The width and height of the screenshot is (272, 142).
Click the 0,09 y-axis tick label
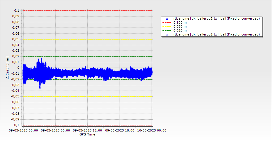16,16
